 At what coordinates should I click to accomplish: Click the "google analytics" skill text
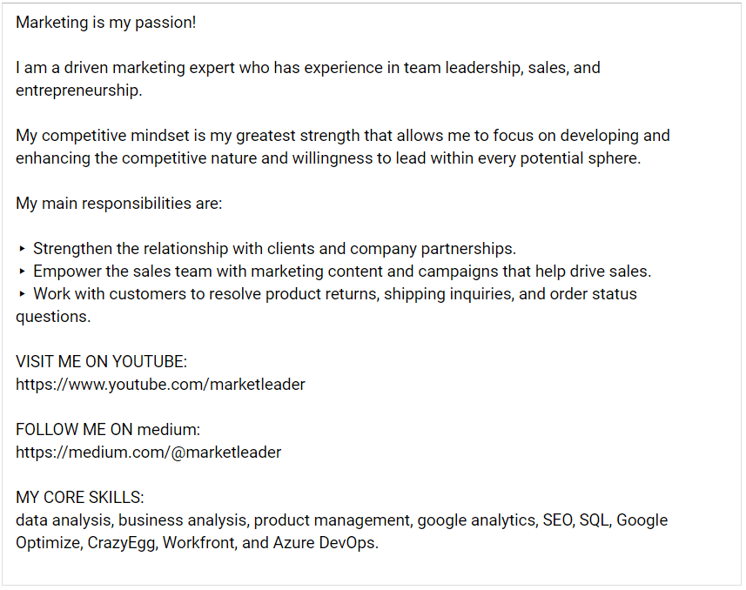click(x=476, y=520)
